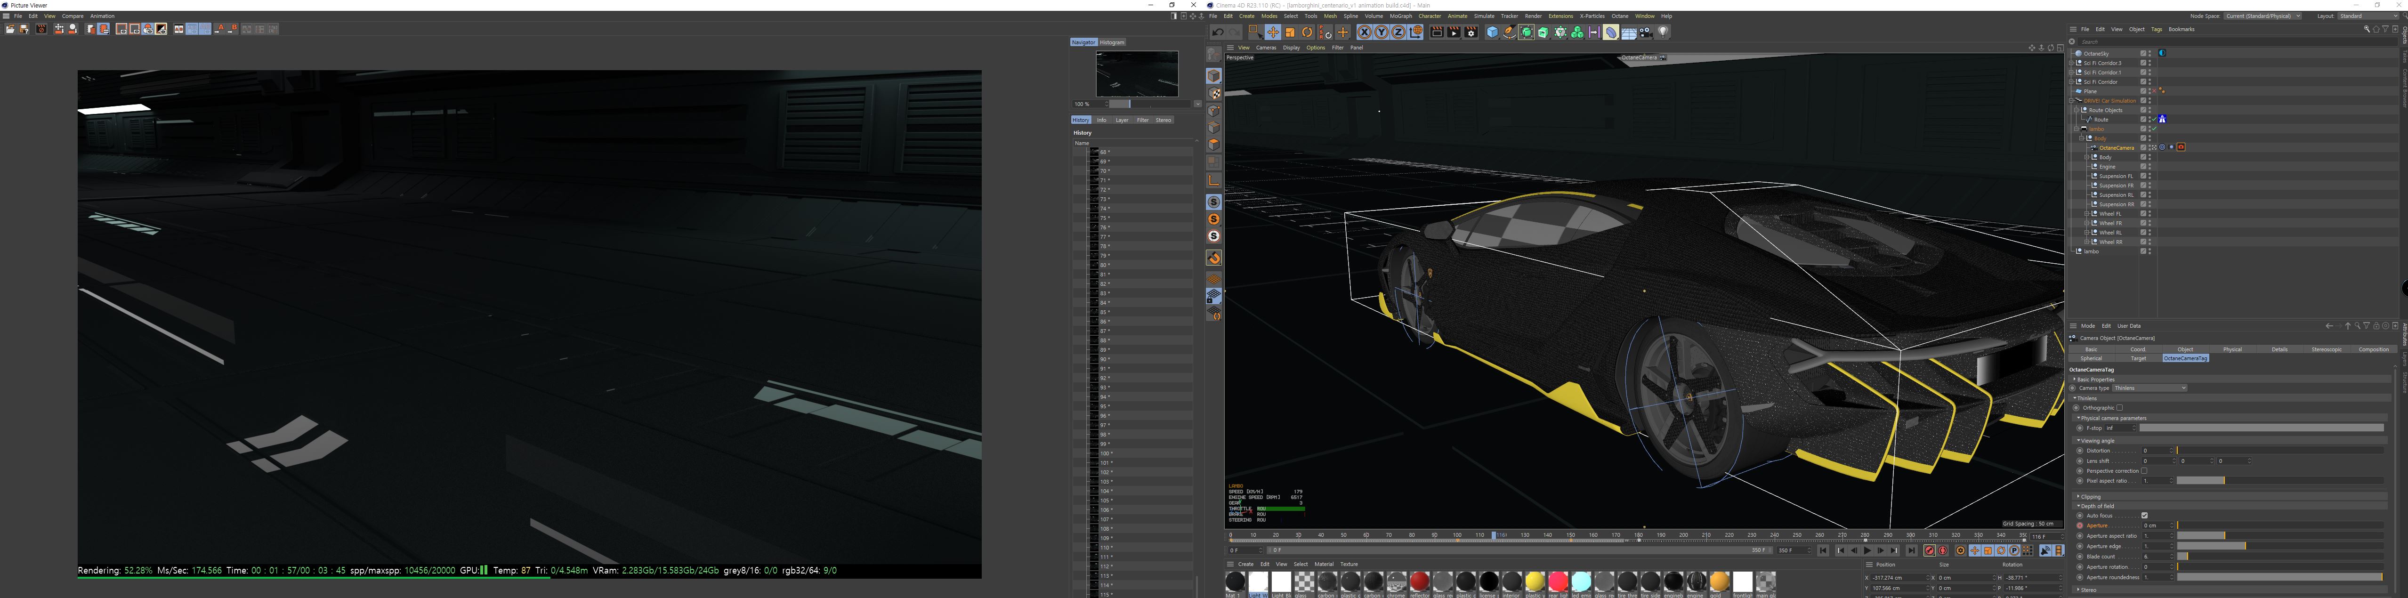Toggle the timeline sound speaker icon

2045,550
